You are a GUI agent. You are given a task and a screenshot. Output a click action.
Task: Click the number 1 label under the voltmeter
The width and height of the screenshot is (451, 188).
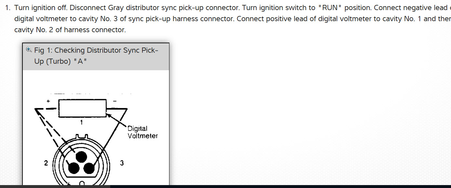point(82,122)
